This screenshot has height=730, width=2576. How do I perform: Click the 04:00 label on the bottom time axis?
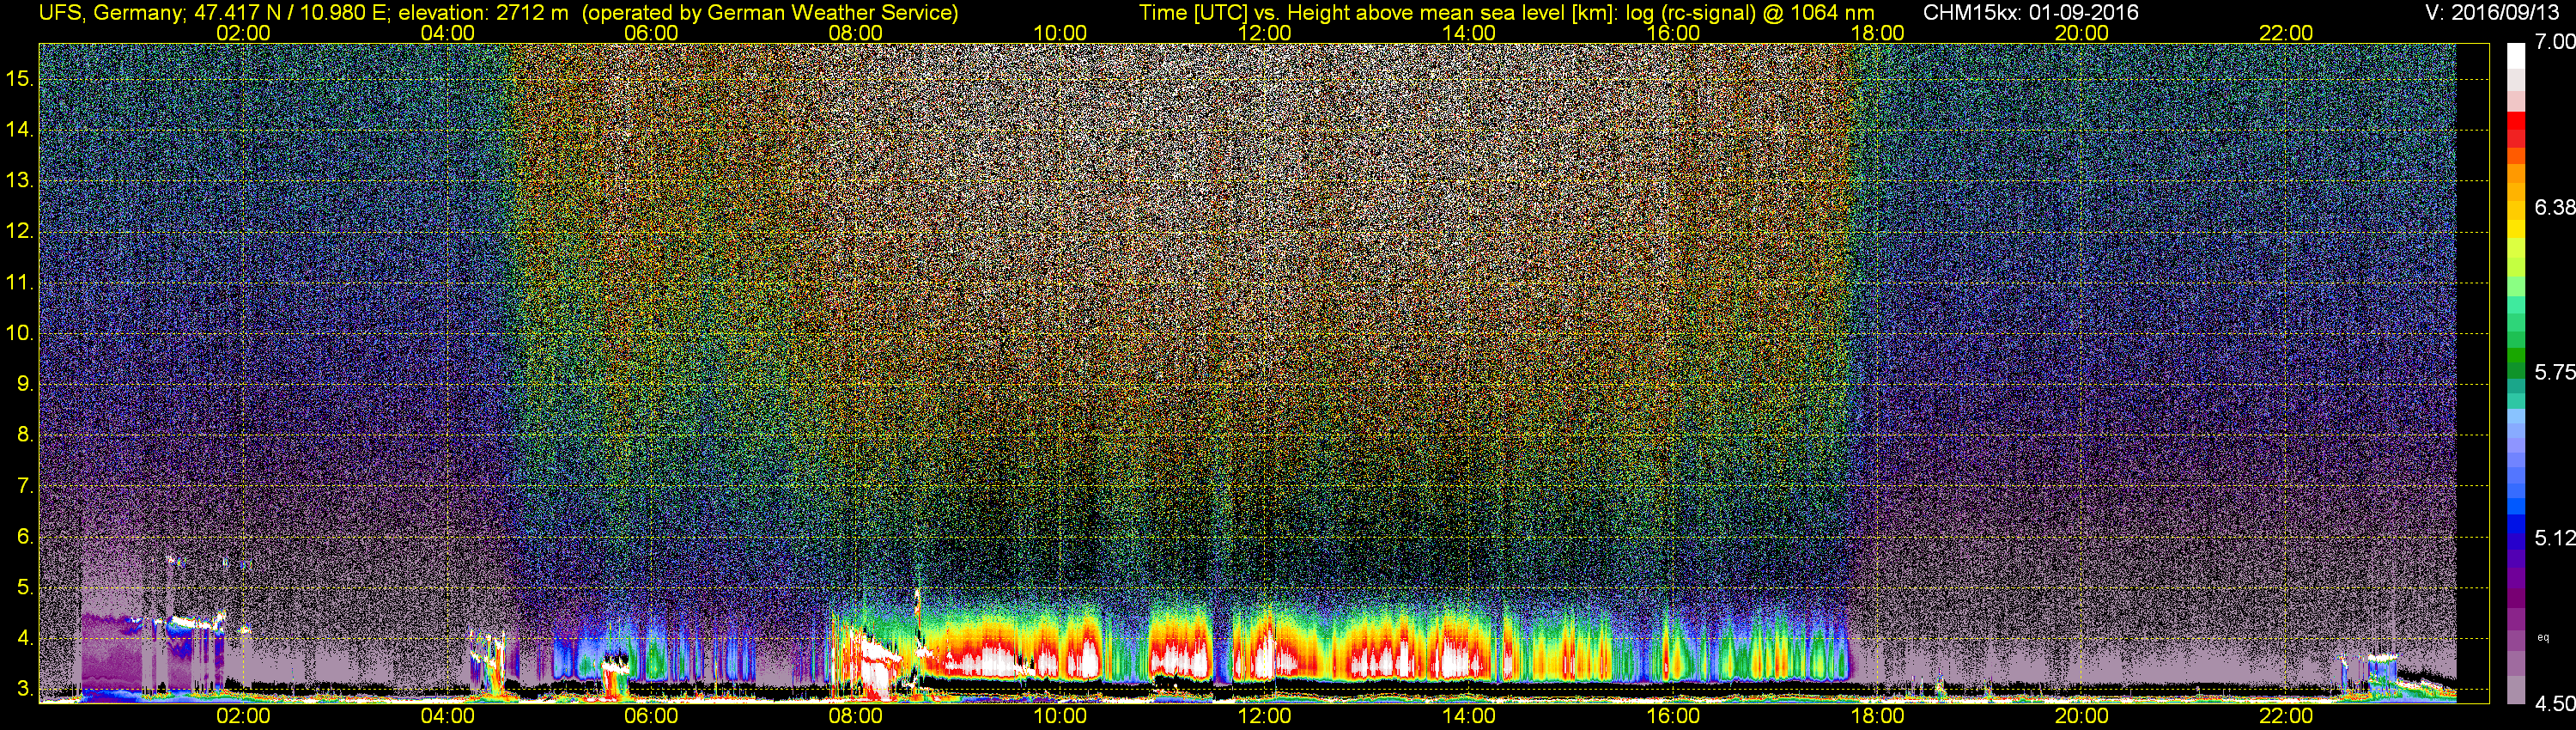click(447, 716)
